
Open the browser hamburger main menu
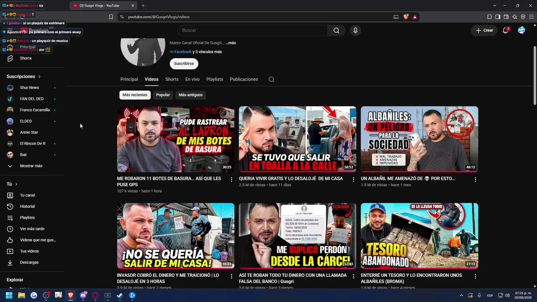click(x=531, y=17)
